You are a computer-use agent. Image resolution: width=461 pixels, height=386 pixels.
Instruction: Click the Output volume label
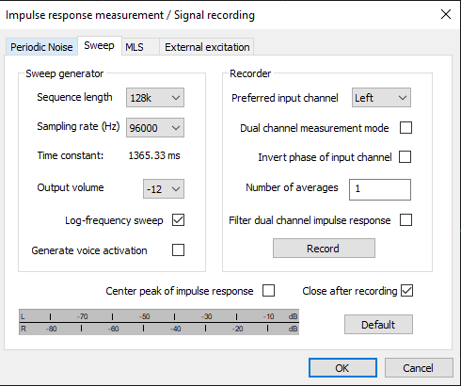tap(71, 187)
